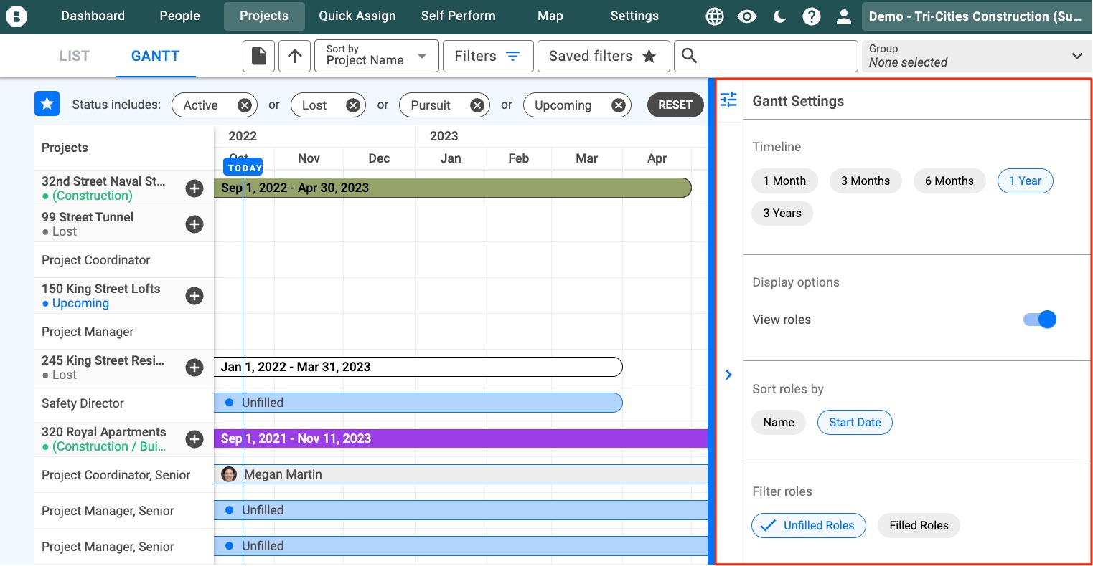This screenshot has width=1093, height=566.
Task: Add role to 99 Street Tunnel
Action: pos(194,224)
